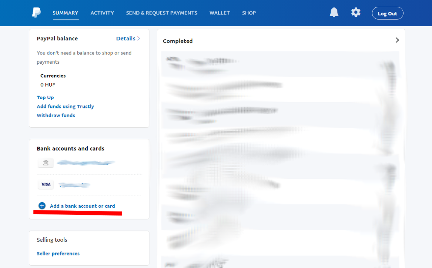Click the PayPal logo icon
The width and height of the screenshot is (432, 268).
36,13
